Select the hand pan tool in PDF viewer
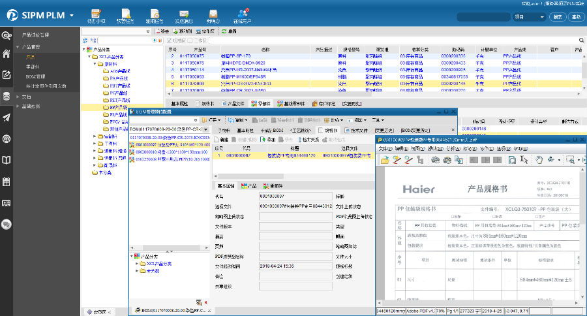 pos(539,159)
